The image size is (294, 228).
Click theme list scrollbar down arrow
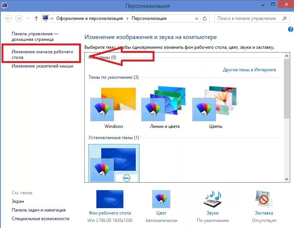point(286,179)
